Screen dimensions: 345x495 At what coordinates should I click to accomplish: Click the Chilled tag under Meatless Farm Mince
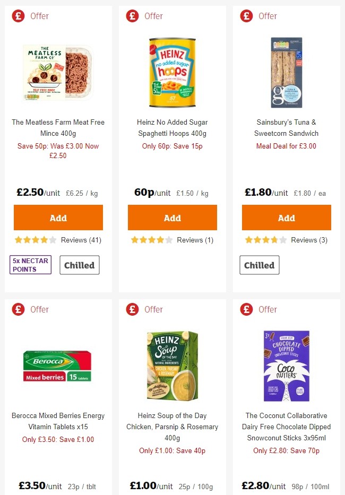click(79, 265)
